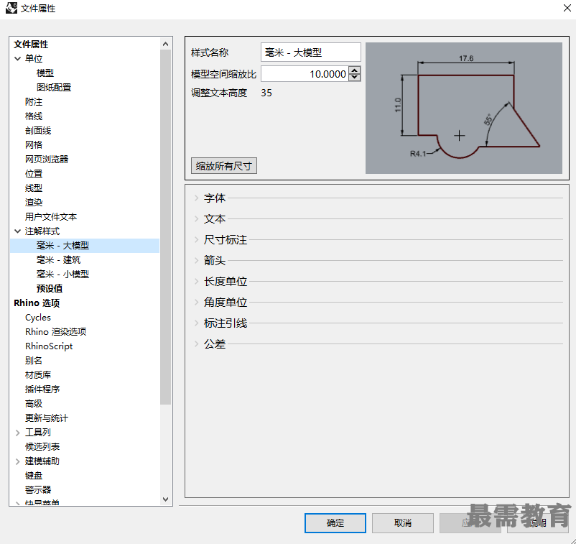
Task: Click the dimension style preview image
Action: [x=463, y=108]
